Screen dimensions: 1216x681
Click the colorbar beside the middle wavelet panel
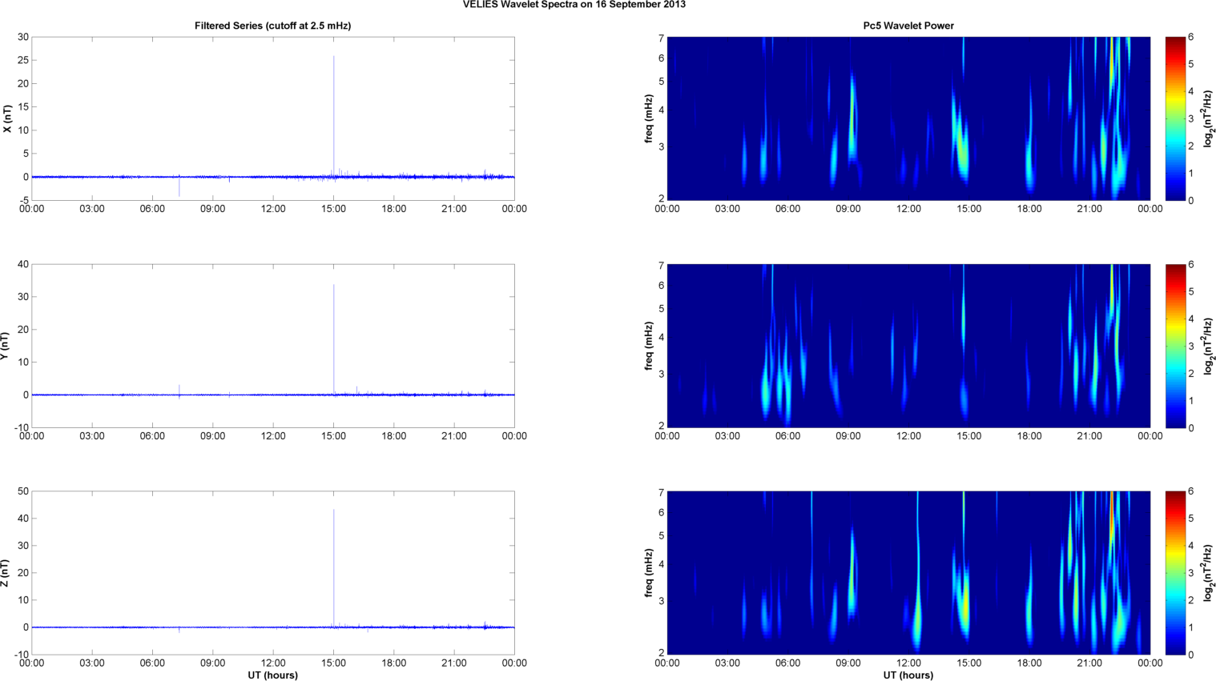click(1174, 346)
